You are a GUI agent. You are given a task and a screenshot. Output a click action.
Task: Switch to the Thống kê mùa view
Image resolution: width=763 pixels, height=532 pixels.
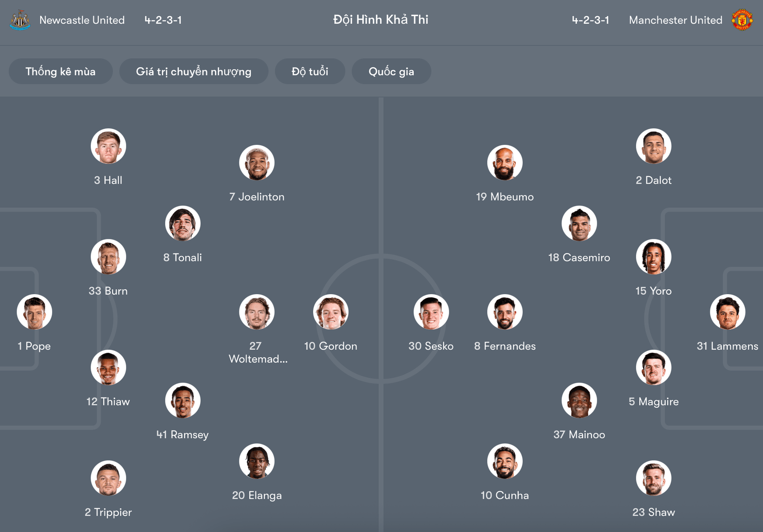click(61, 71)
